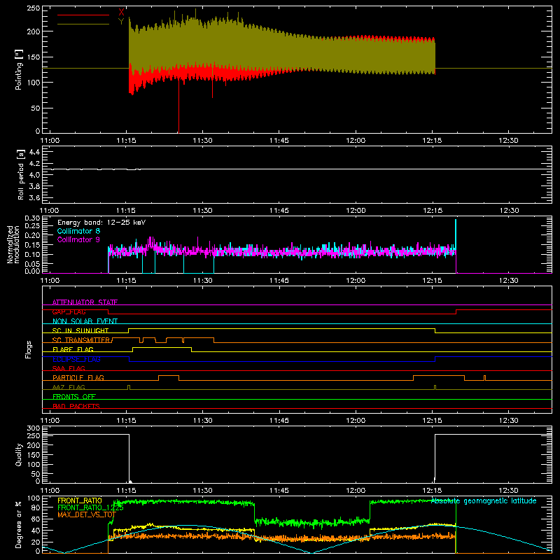Click the 250 tick on Pointing axis
The width and height of the screenshot is (560, 560).
click(33, 8)
